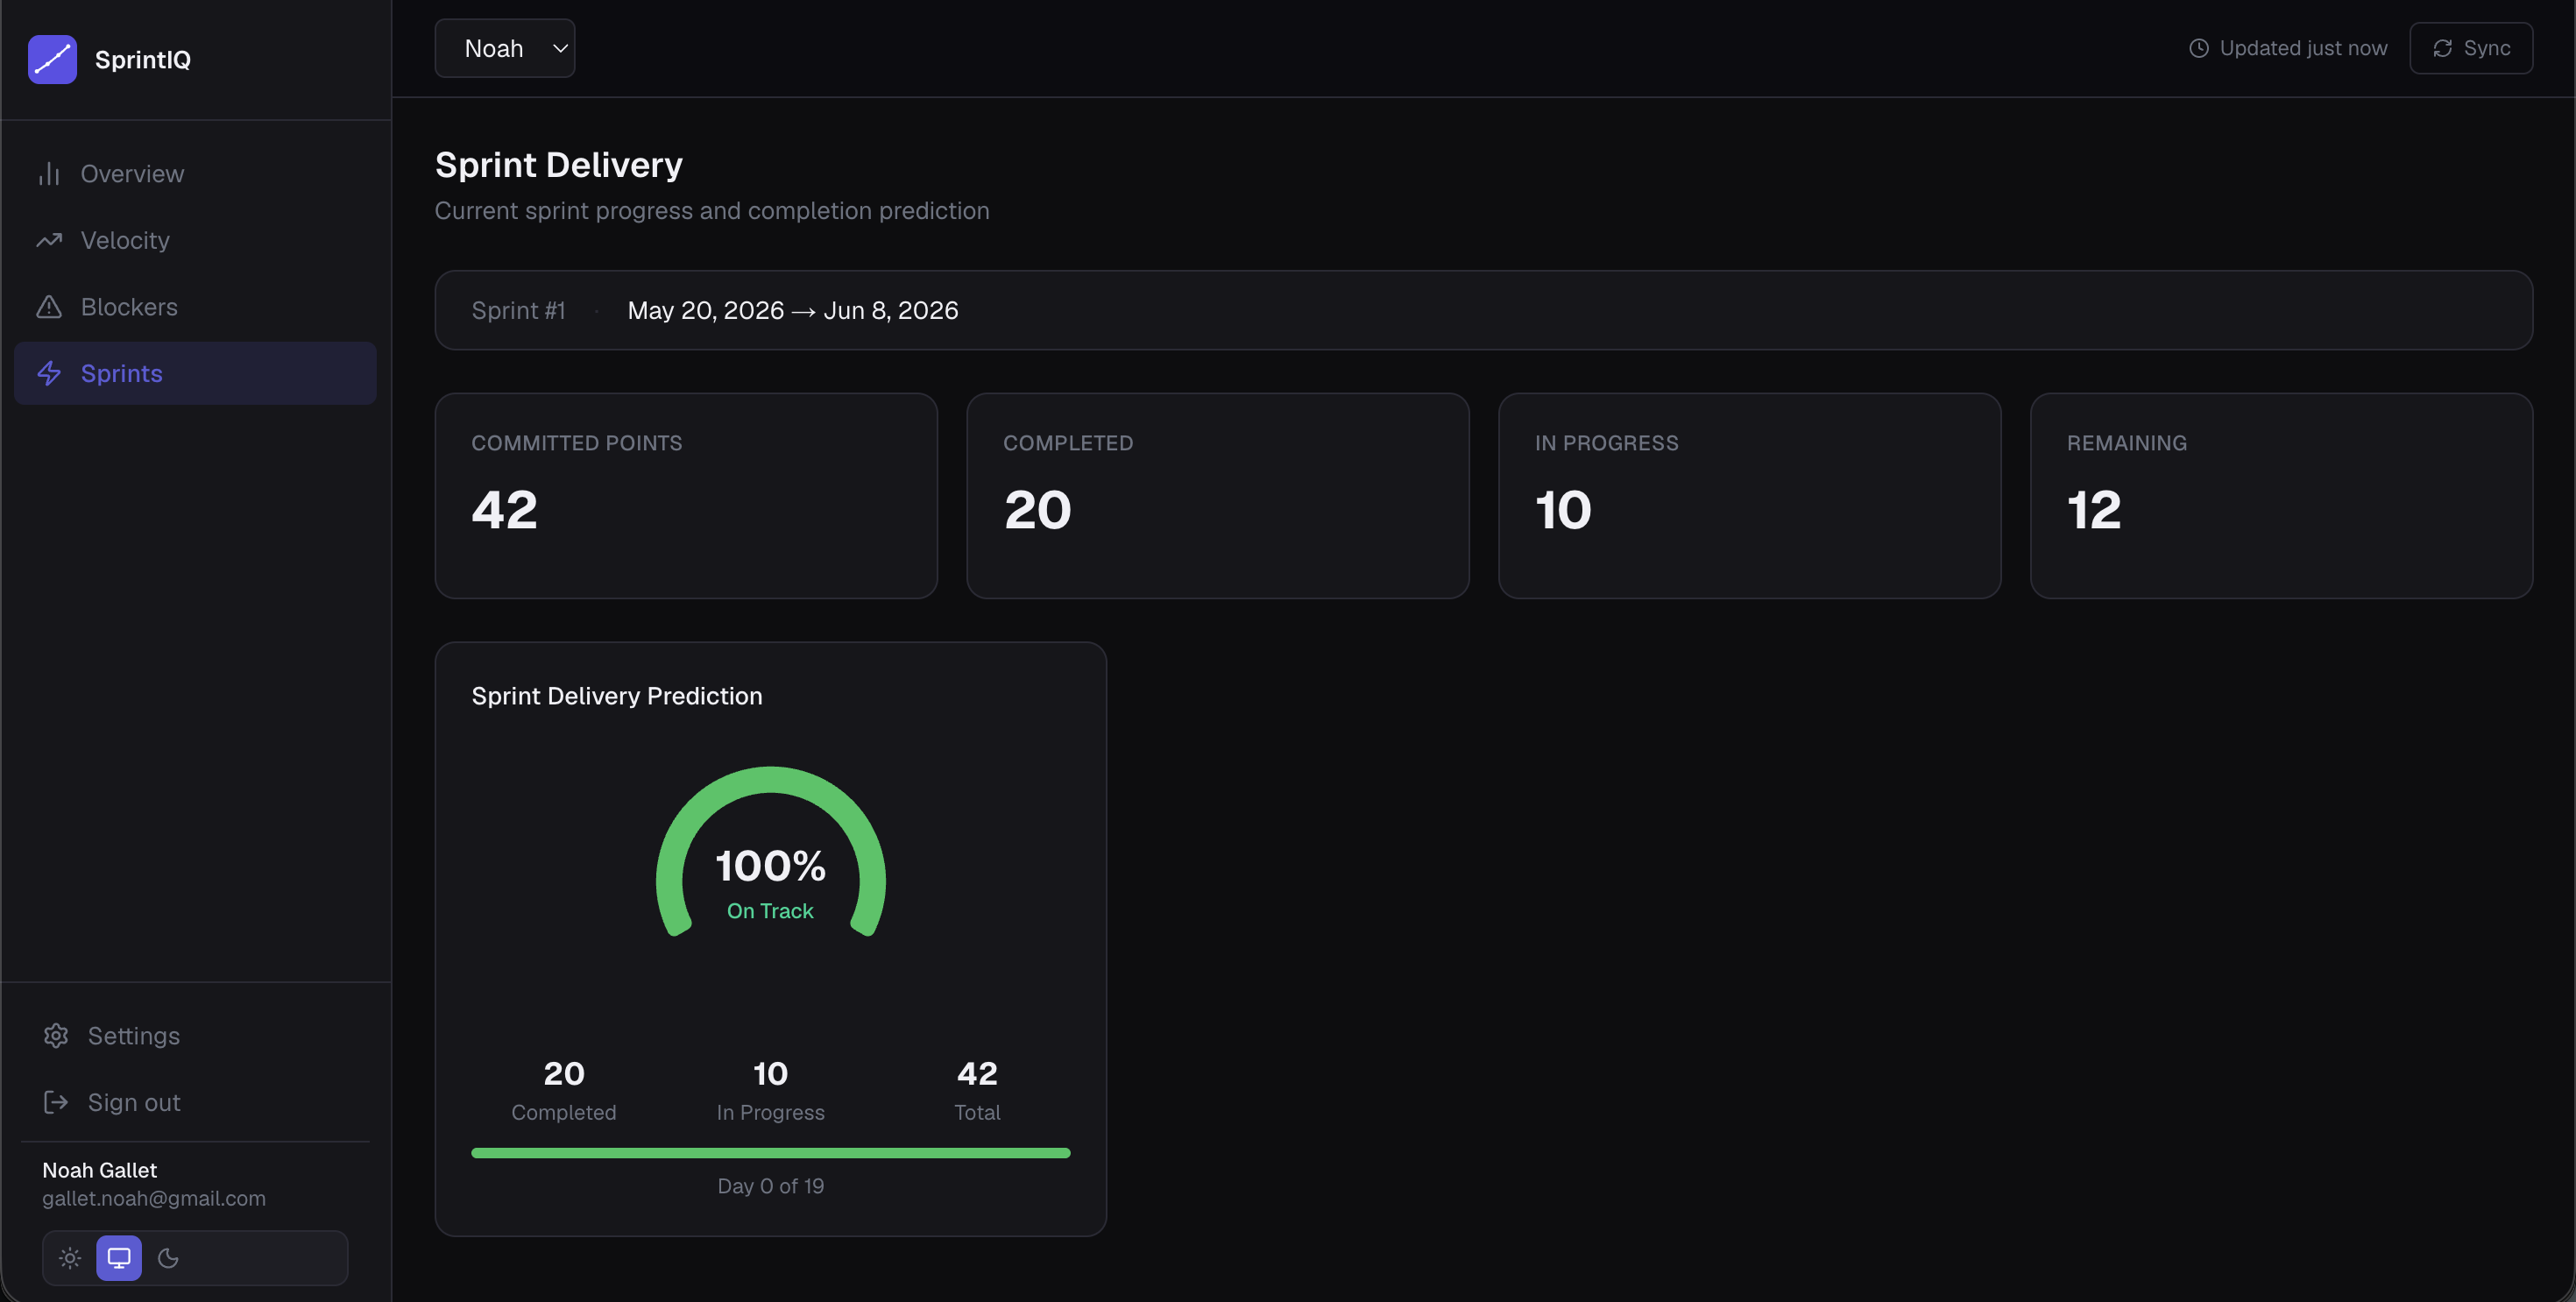Click the gallet.noah@gmail.com email

click(154, 1198)
